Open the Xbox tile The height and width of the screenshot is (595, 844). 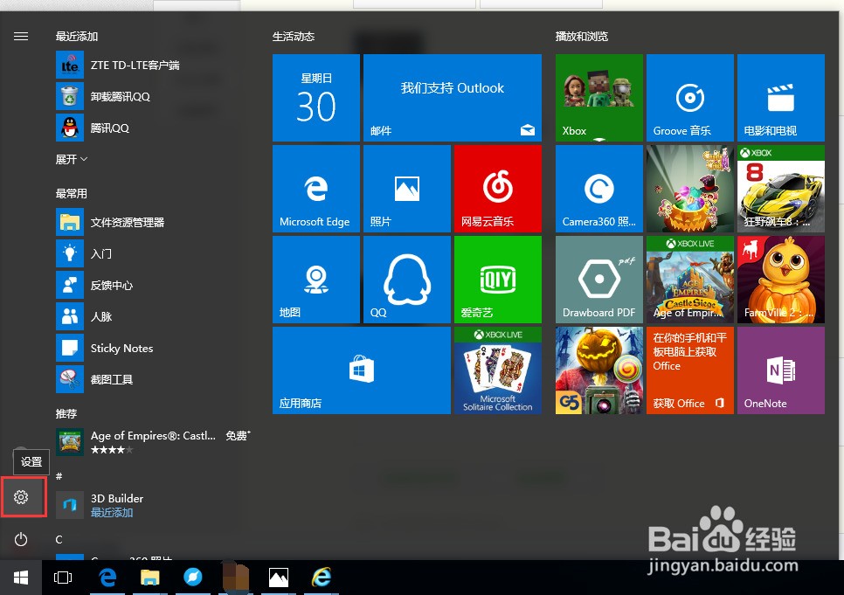tap(599, 98)
